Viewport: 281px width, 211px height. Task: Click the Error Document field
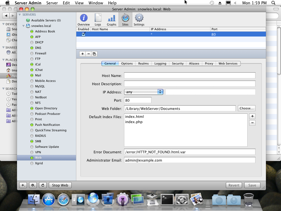click(x=190, y=152)
